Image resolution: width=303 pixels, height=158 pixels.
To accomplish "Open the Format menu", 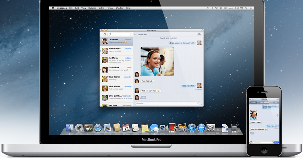I will (x=110, y=8).
